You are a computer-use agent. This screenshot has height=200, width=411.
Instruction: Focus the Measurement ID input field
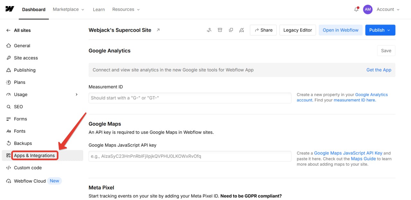tap(190, 98)
